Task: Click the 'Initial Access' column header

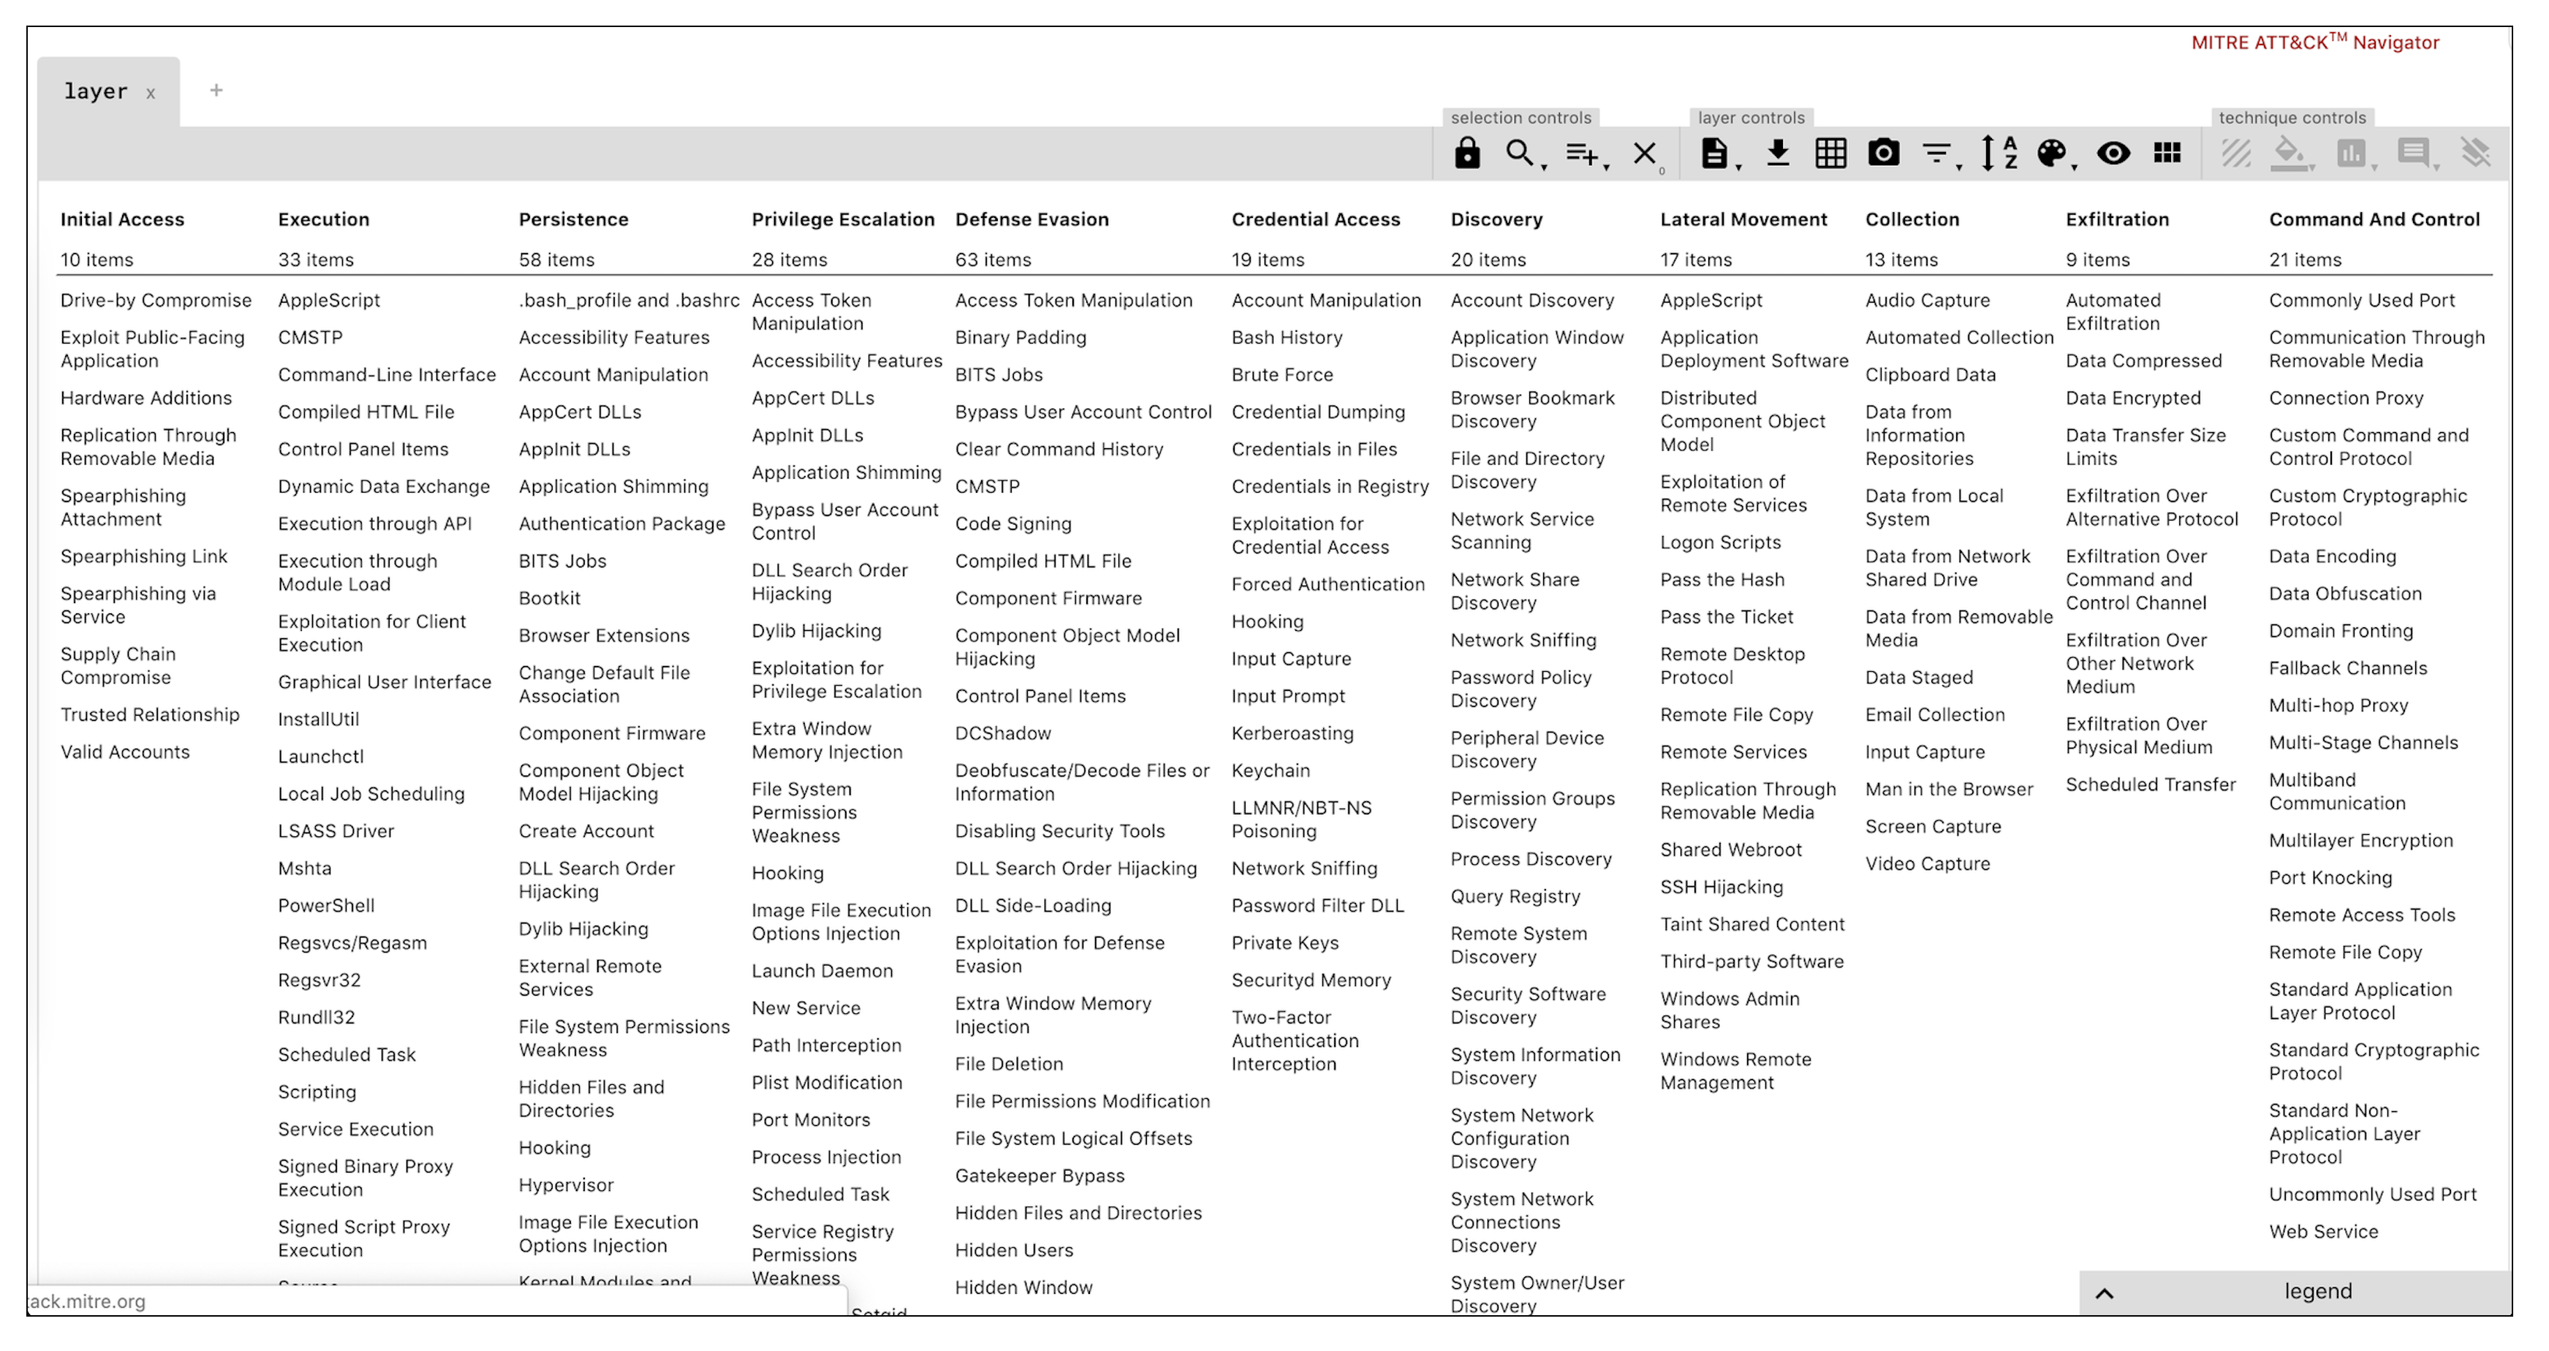Action: tap(121, 220)
